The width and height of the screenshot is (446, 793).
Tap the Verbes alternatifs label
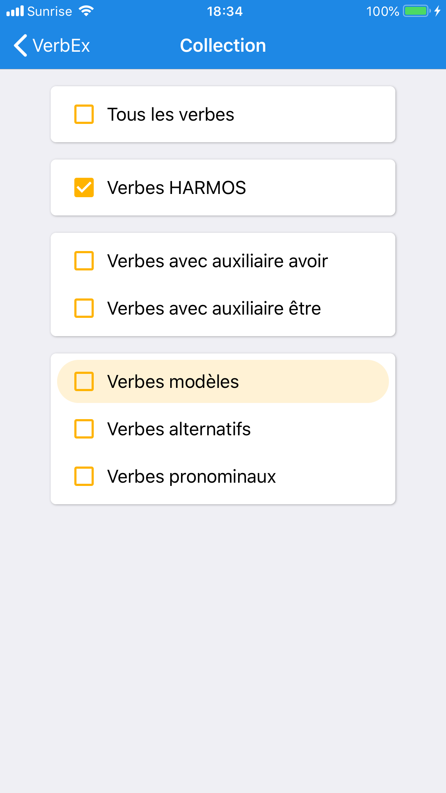click(179, 429)
